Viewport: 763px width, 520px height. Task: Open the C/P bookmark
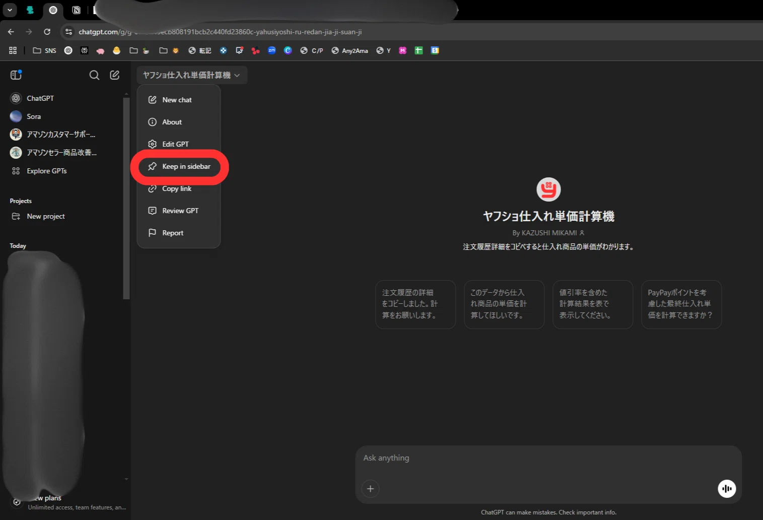[311, 50]
